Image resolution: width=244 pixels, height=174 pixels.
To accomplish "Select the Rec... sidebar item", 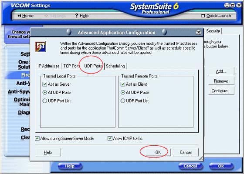I will 25,129.
